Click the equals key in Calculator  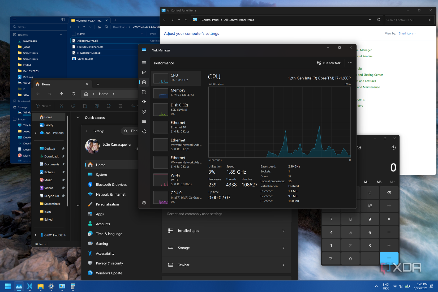click(389, 258)
